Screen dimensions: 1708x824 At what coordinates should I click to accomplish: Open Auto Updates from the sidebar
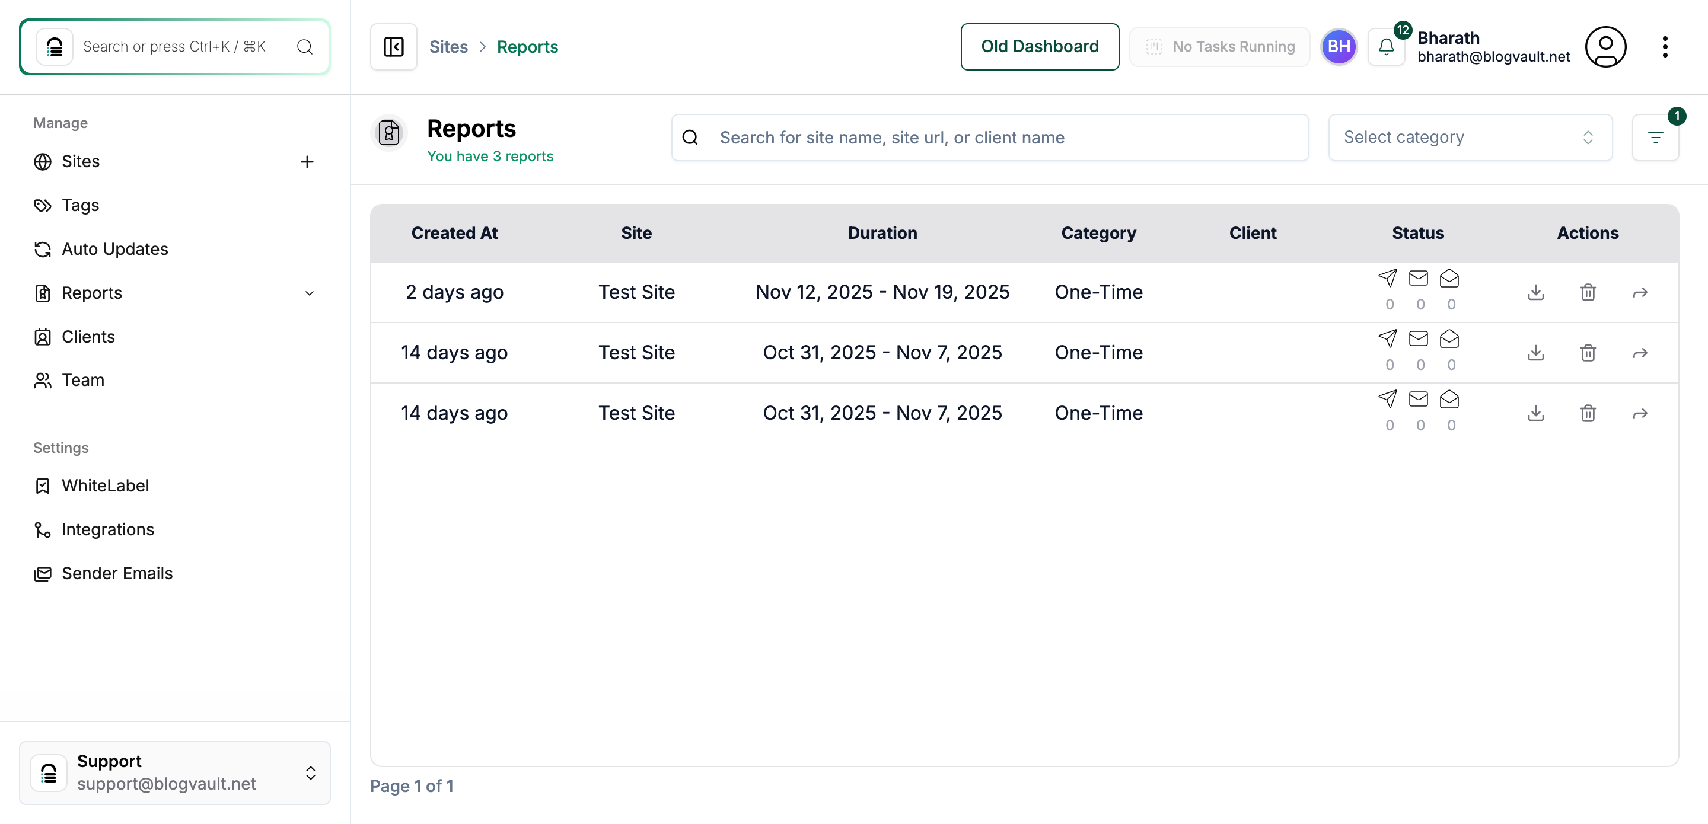[114, 248]
